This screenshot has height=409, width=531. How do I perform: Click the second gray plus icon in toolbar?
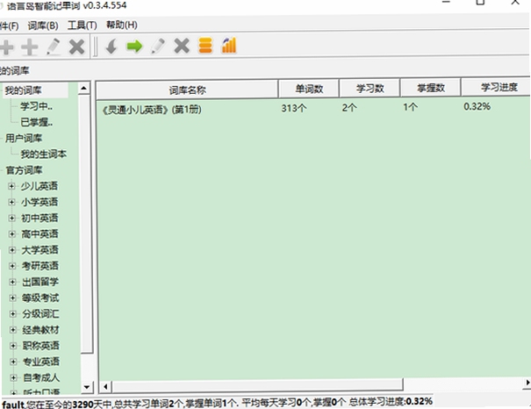point(30,47)
